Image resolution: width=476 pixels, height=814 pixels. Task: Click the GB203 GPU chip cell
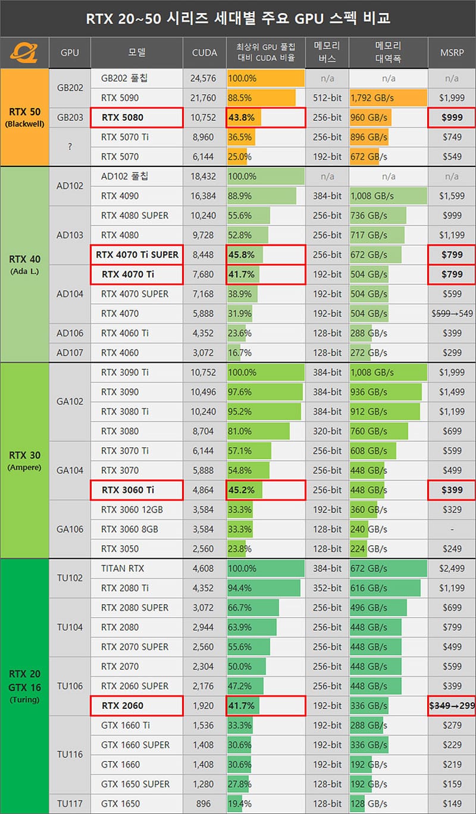tap(70, 118)
